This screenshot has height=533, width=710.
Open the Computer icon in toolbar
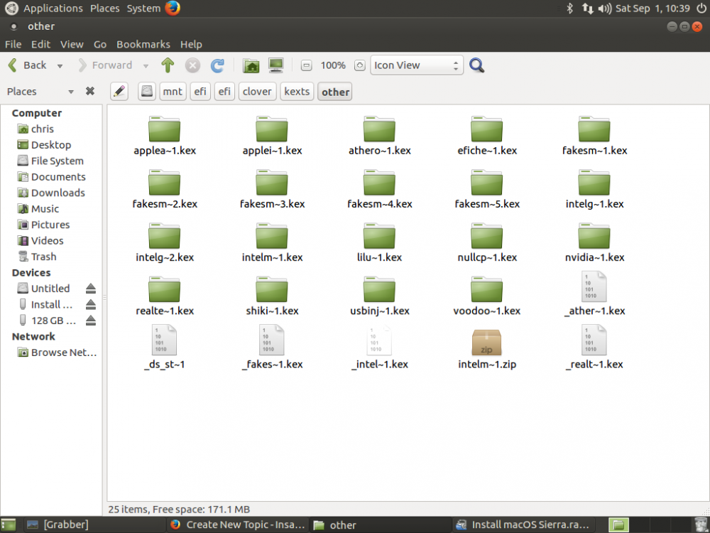click(x=275, y=65)
